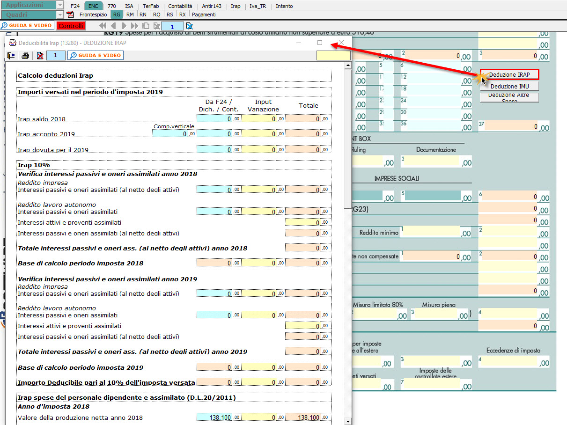Select the ENC tab
The image size is (567, 425).
pos(93,6)
